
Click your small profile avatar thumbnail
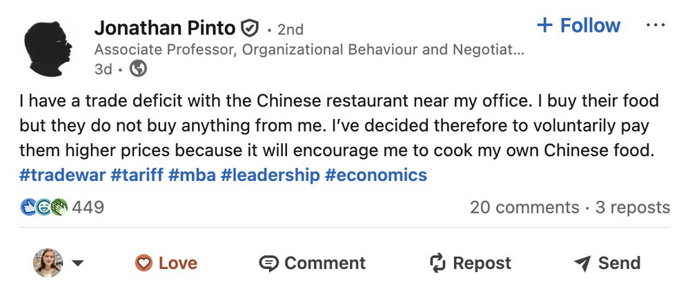(x=48, y=263)
